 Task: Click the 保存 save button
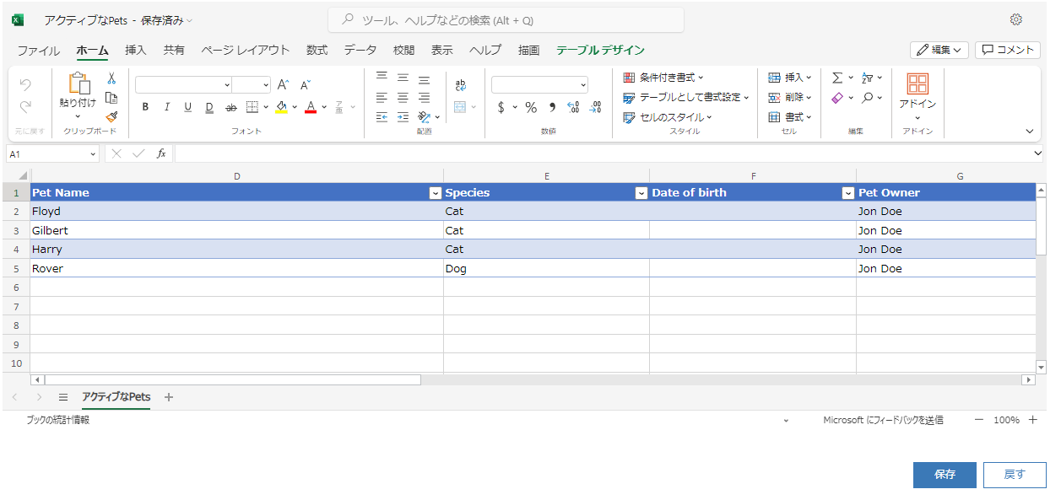coord(945,475)
